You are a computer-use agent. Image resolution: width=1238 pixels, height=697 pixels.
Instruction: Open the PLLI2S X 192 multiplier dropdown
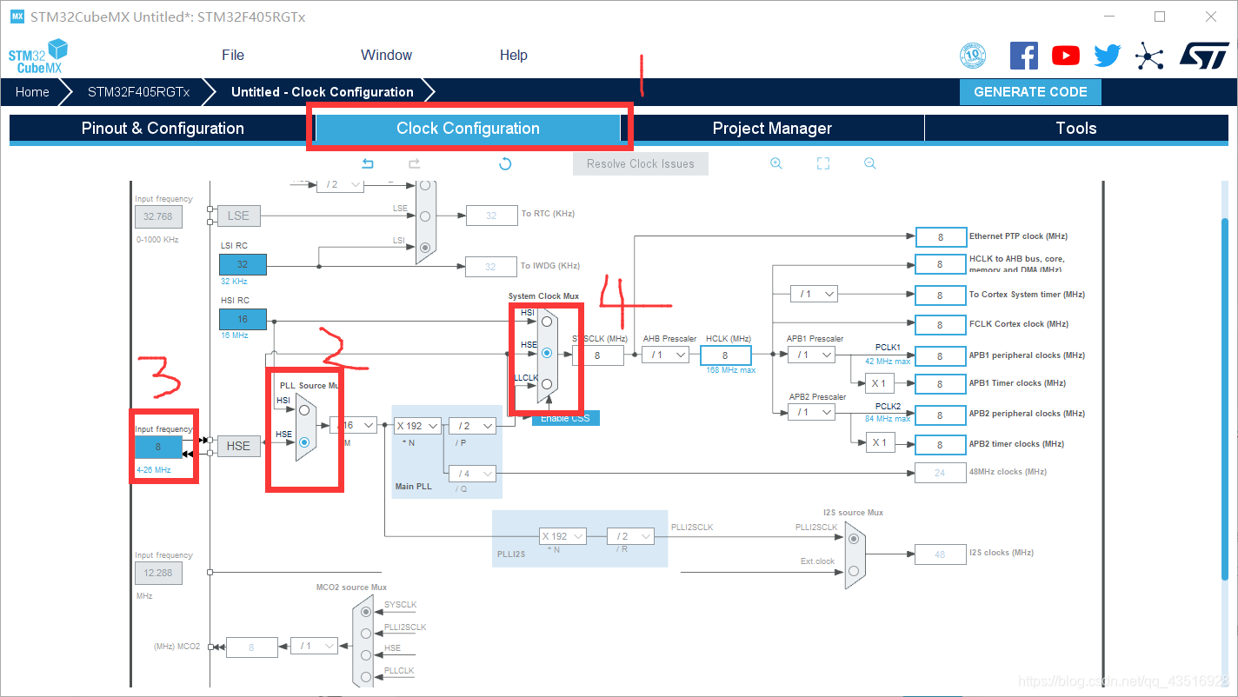coord(562,536)
